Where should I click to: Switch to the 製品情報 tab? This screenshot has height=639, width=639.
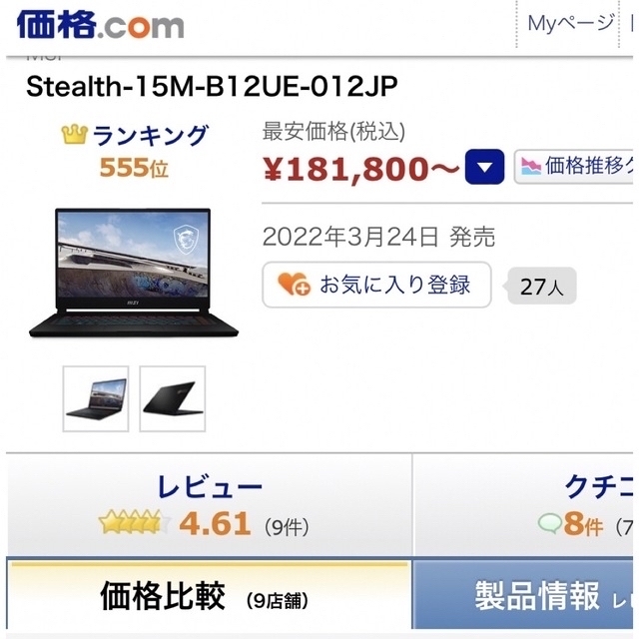tap(525, 595)
